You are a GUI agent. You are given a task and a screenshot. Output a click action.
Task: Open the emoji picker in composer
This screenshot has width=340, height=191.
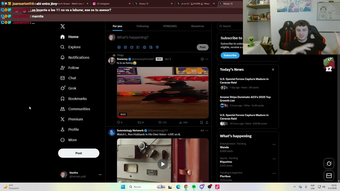[x=144, y=47]
